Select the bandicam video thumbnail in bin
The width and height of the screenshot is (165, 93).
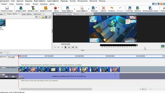click(x=3, y=23)
